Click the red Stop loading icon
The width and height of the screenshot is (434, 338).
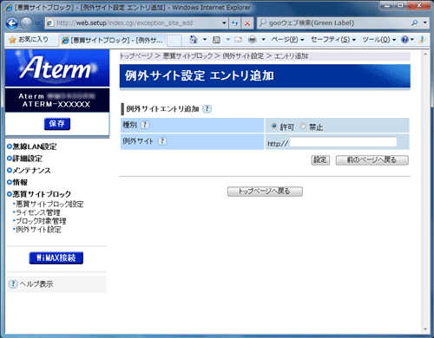pyautogui.click(x=247, y=23)
